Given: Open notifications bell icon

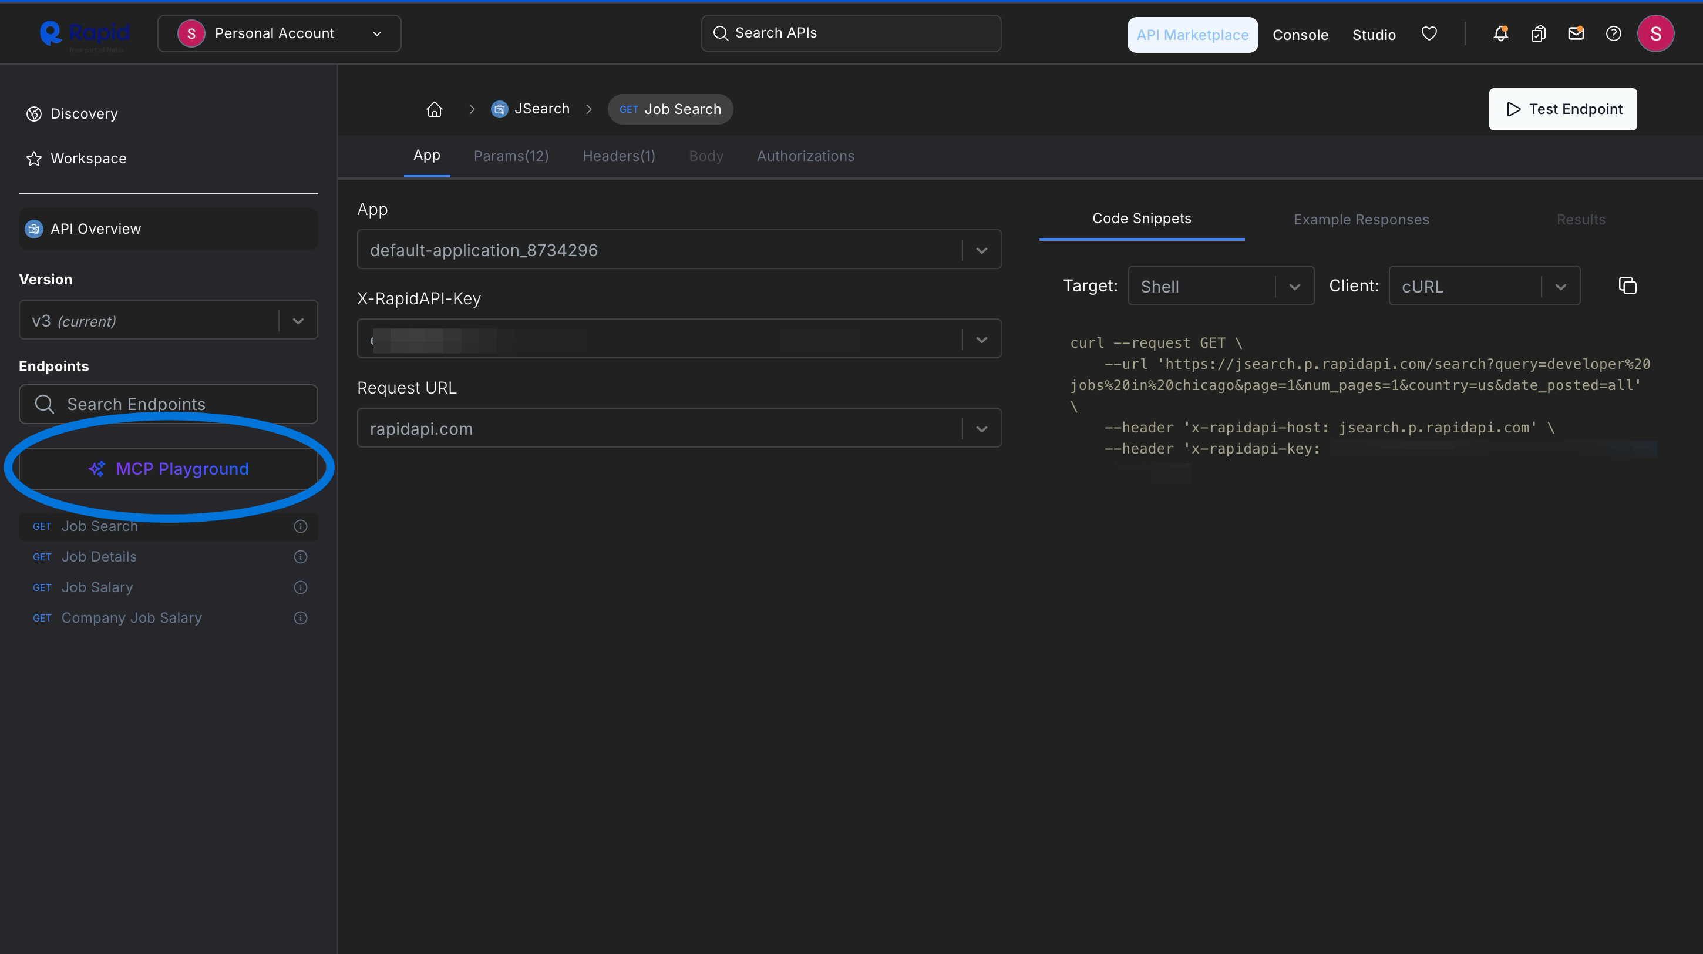Looking at the screenshot, I should pos(1500,33).
